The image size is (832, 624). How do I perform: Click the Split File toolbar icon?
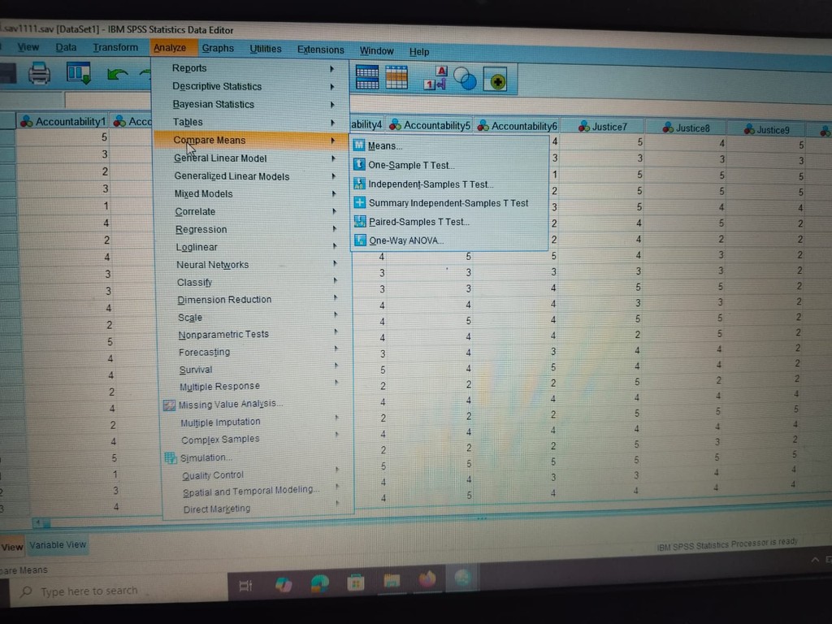(x=366, y=77)
